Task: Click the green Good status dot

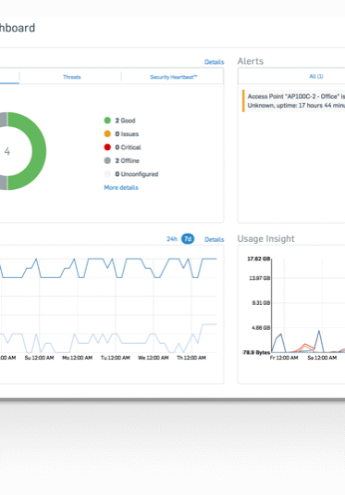Action: pos(107,121)
